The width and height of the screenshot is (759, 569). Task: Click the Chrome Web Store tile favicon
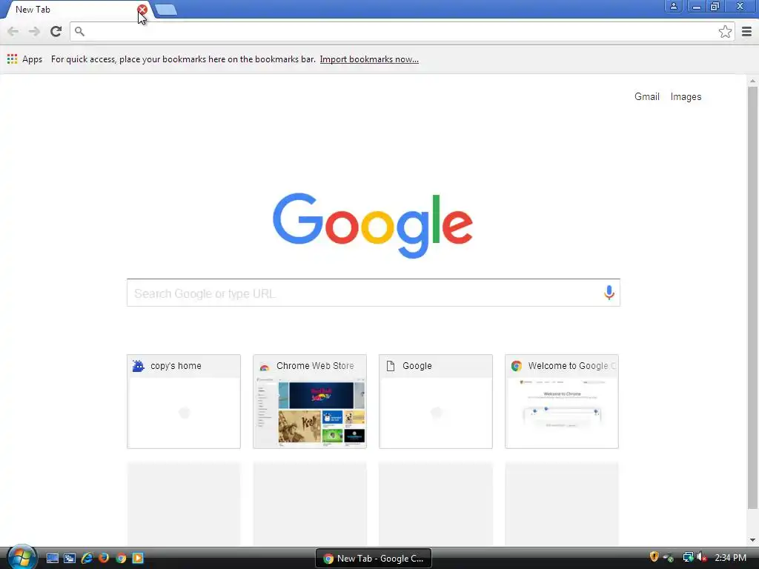[x=265, y=366]
